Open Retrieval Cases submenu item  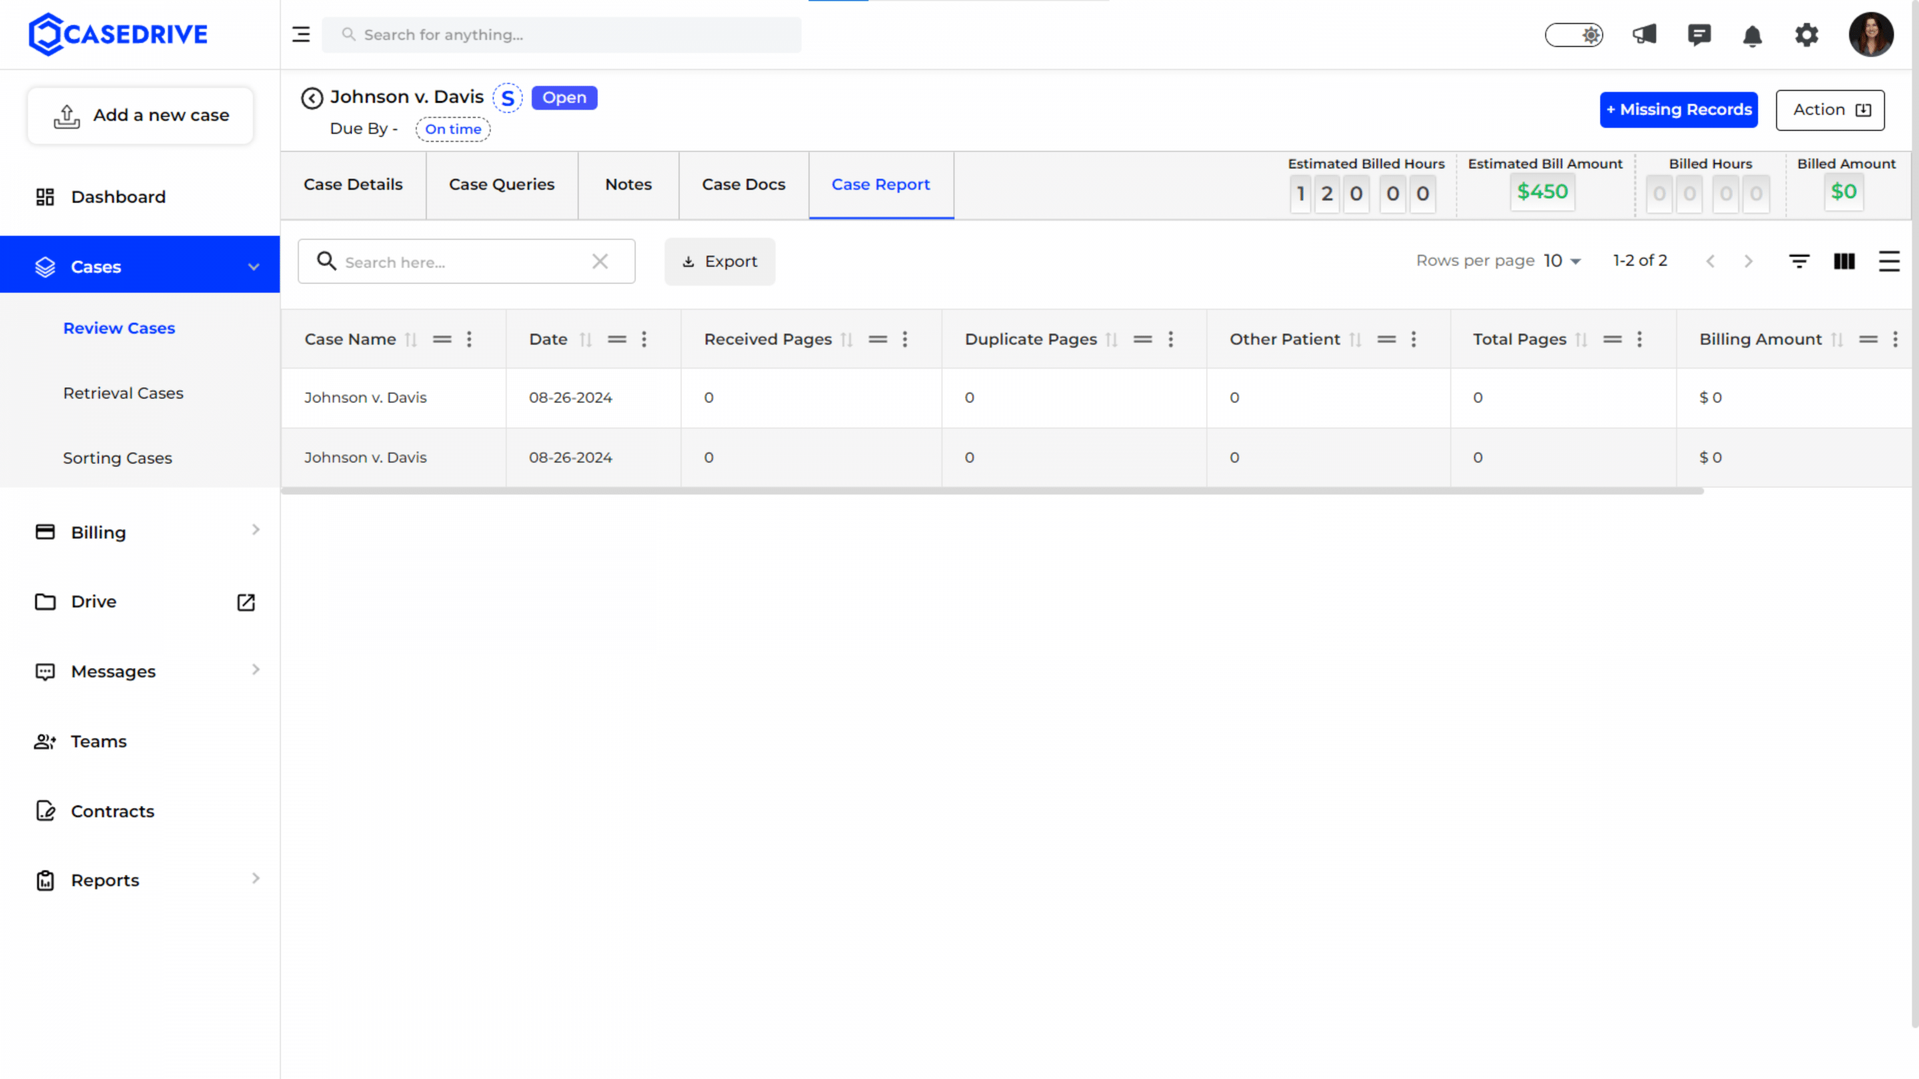[x=123, y=393]
